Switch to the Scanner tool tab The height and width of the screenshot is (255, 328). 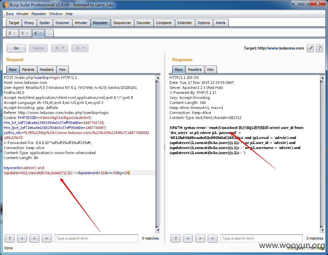pos(62,23)
